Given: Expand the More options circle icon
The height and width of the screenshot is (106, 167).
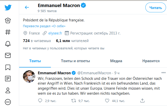Looking at the screenshot, I should click(x=8, y=102).
